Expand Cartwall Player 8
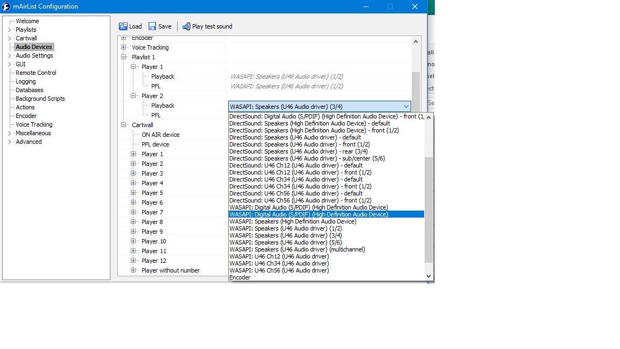Viewport: 620px width, 349px height. pos(133,222)
